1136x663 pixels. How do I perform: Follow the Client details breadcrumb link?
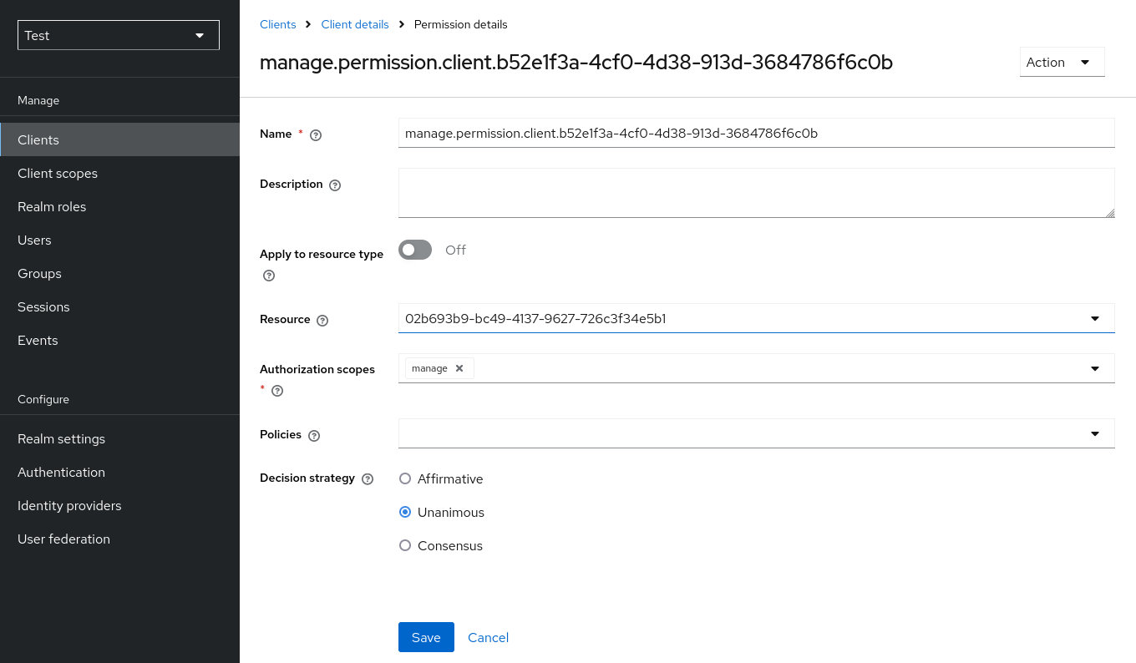pos(355,24)
